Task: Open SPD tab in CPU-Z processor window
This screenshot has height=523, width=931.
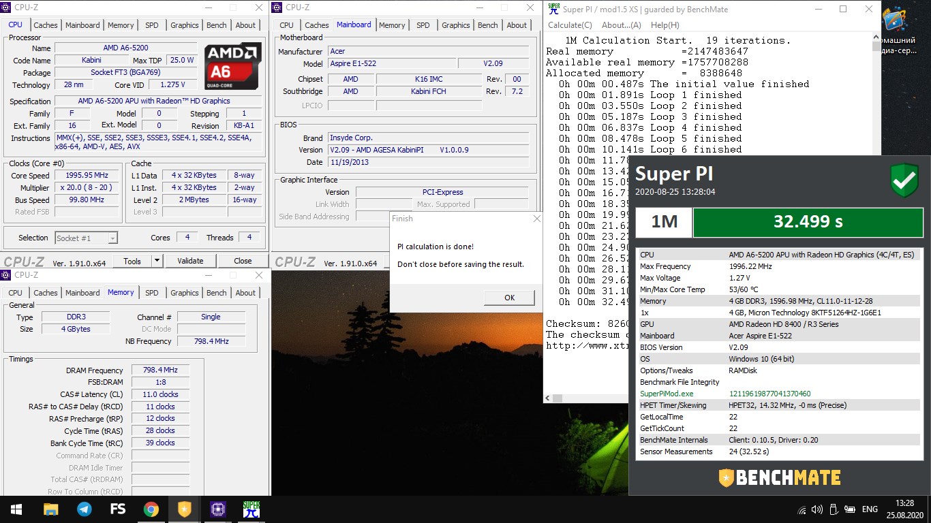Action: point(151,25)
